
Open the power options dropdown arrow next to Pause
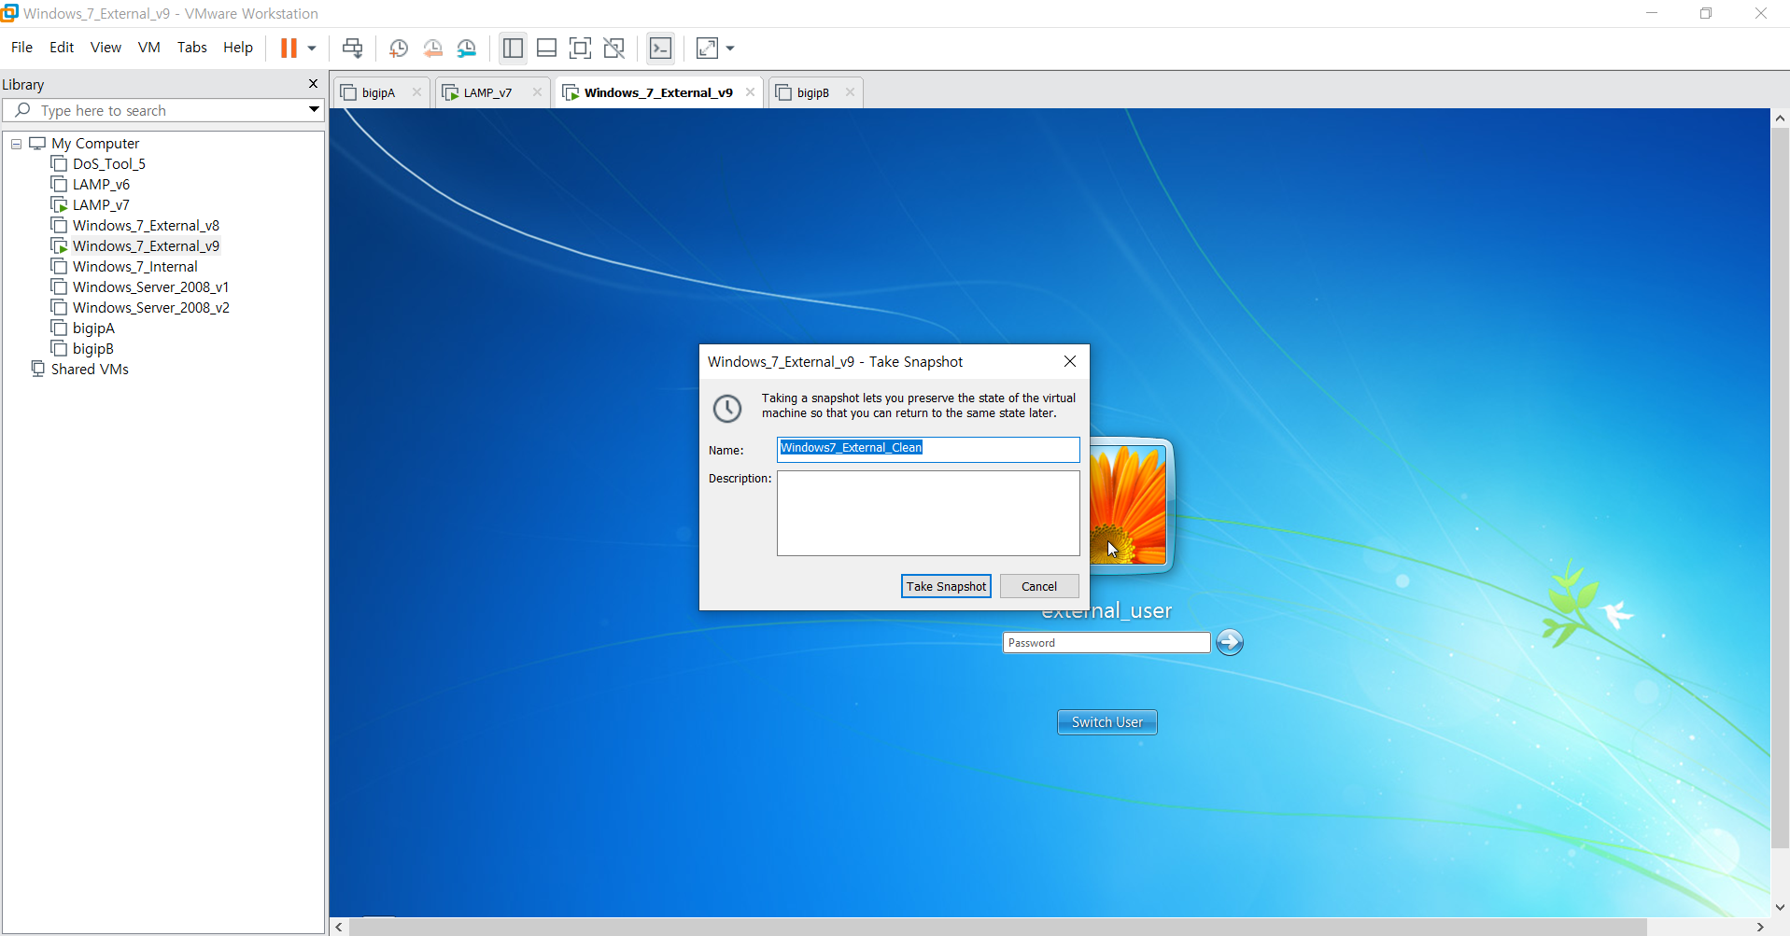point(312,48)
